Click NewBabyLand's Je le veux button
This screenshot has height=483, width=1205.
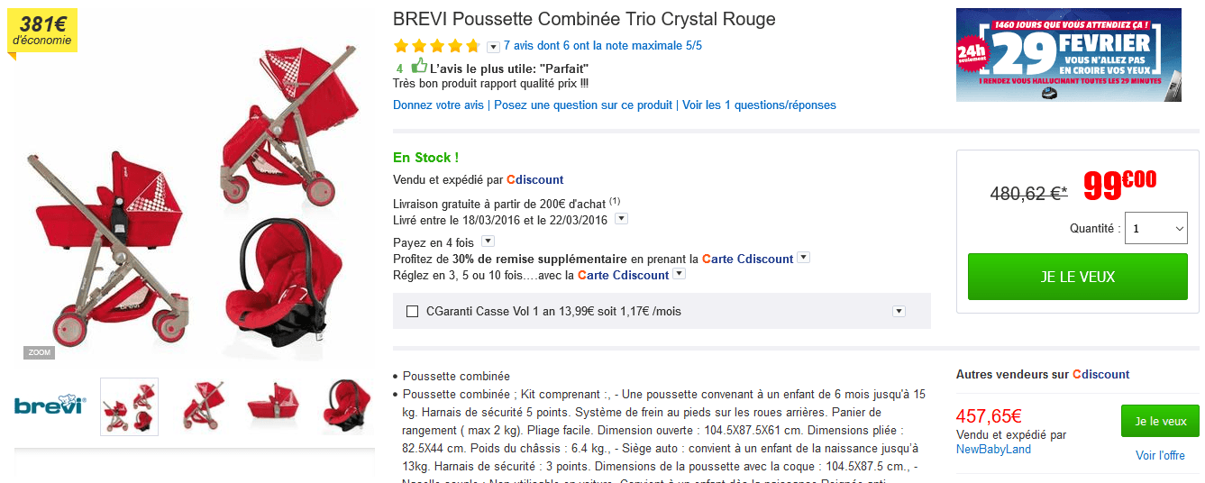[1160, 422]
